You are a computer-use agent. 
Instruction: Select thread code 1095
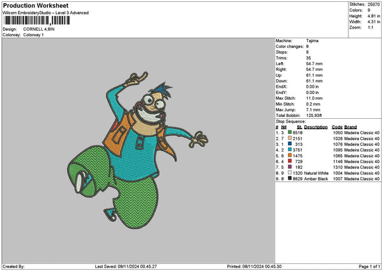pyautogui.click(x=338, y=150)
